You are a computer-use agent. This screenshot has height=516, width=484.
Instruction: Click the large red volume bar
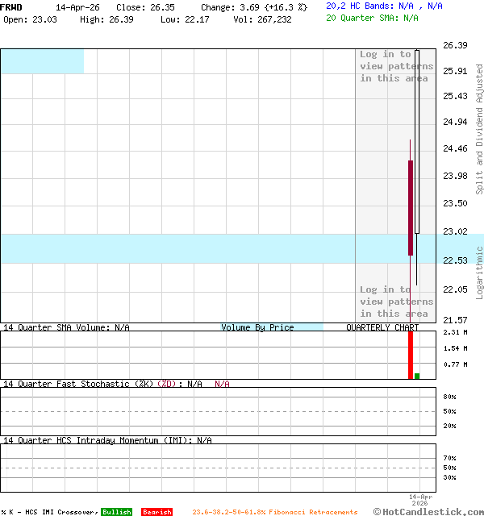411,355
